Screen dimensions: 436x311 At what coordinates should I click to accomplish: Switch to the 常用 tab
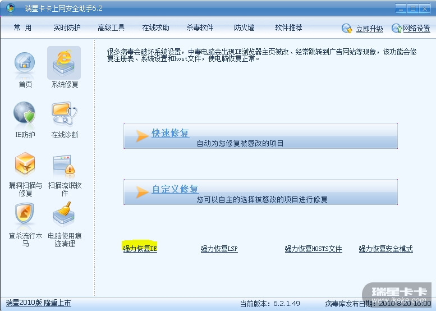tap(23, 28)
